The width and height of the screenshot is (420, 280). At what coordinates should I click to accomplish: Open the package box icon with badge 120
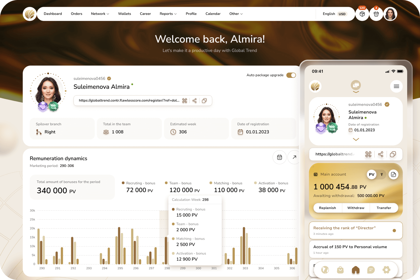click(x=362, y=14)
